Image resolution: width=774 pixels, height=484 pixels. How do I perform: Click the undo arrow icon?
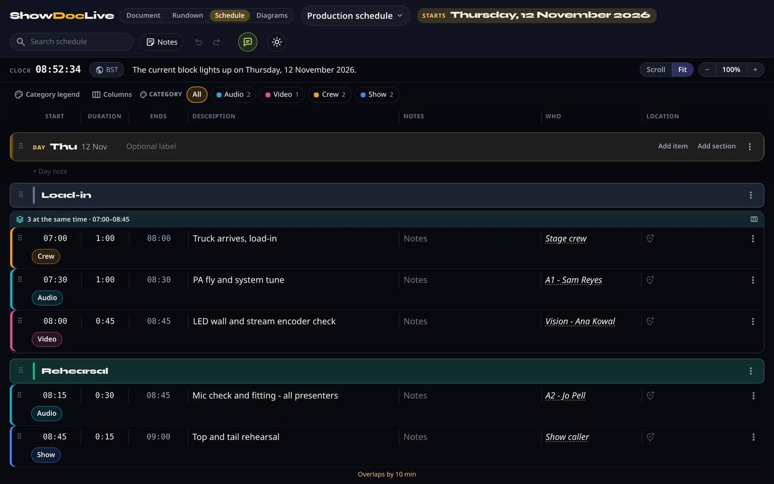pos(198,42)
